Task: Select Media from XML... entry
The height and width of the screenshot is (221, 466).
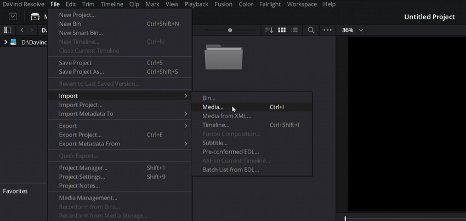Action: (252, 116)
